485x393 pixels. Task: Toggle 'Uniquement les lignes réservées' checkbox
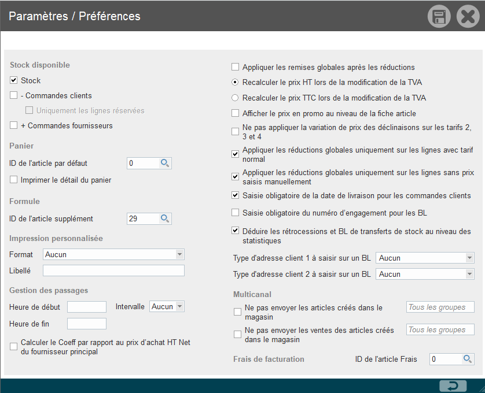point(29,110)
